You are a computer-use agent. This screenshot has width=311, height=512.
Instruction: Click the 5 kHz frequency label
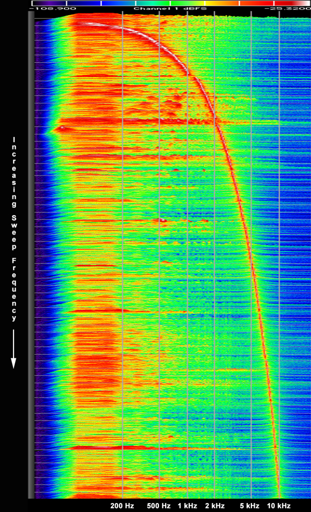(250, 506)
